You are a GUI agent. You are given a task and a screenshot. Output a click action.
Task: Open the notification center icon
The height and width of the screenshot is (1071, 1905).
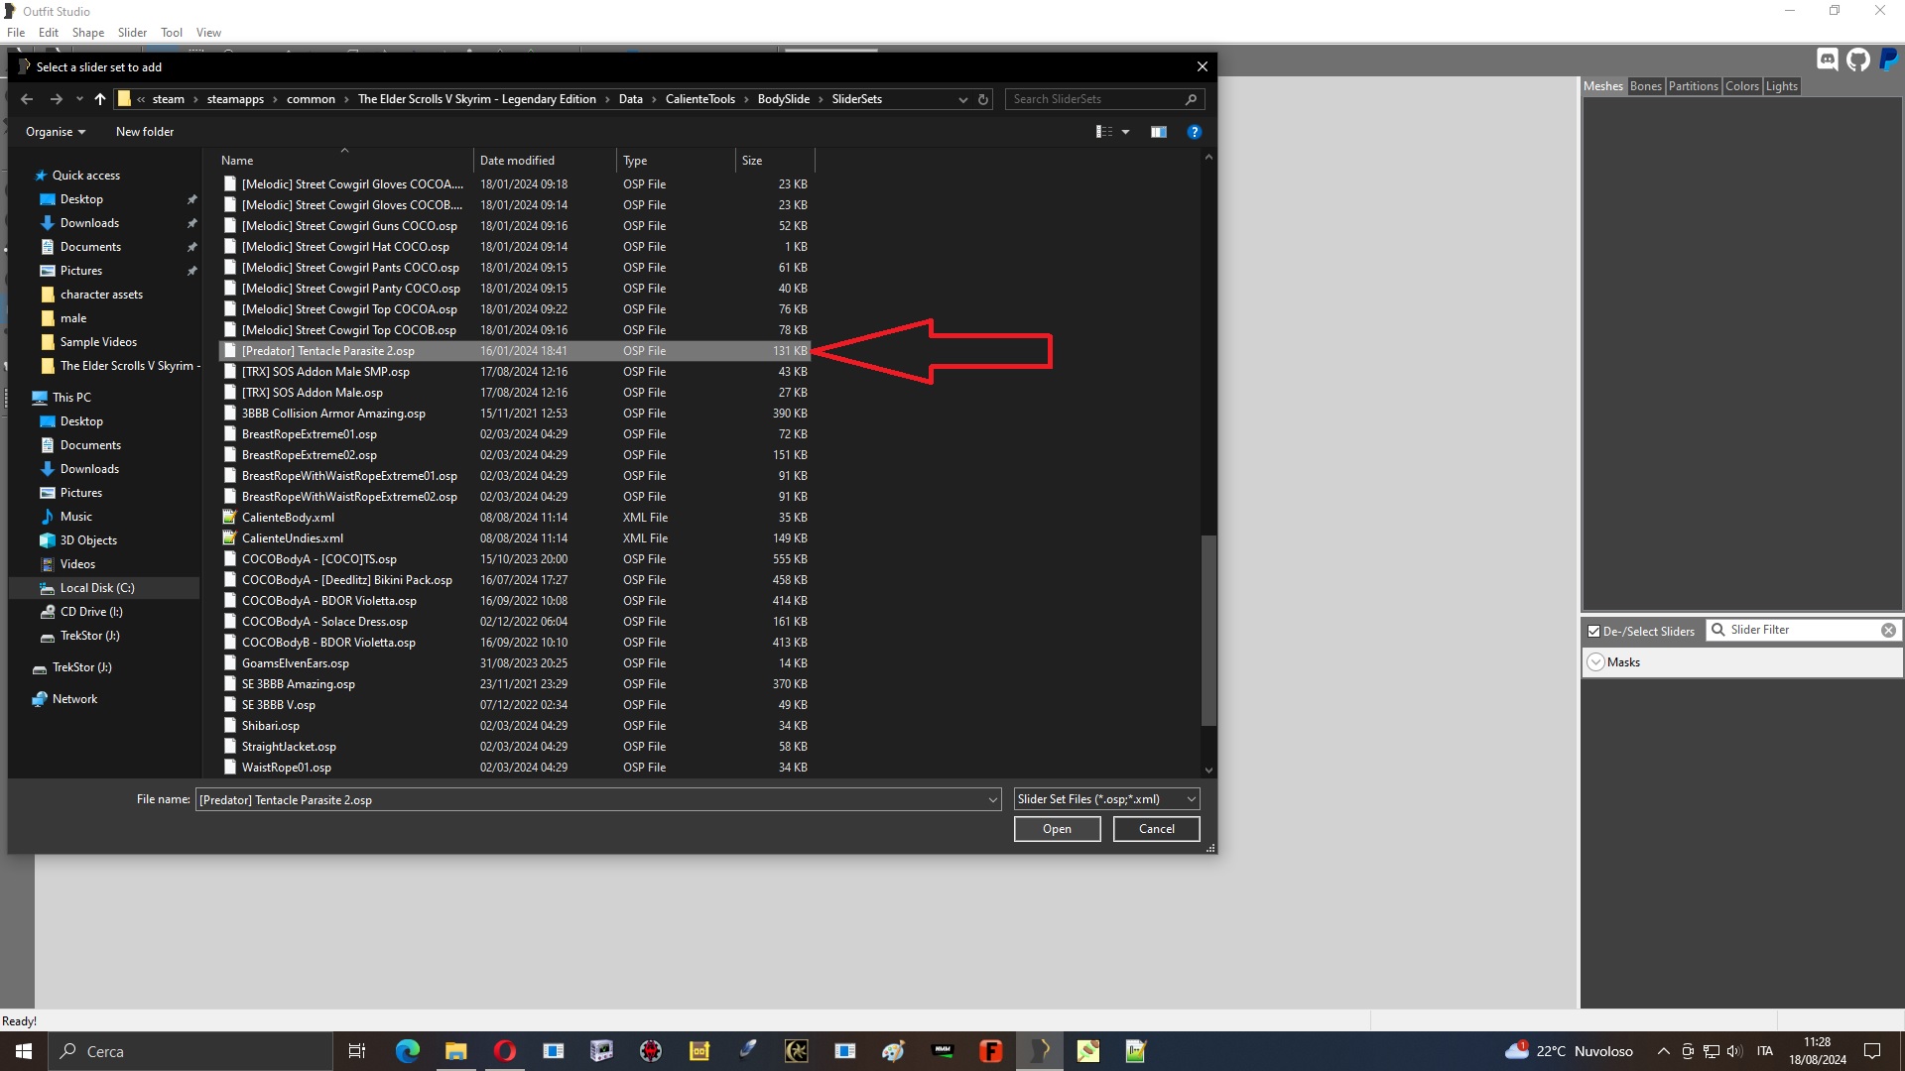pos(1872,1051)
